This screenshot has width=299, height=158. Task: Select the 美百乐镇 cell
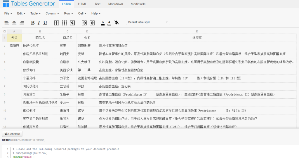pos(68,70)
